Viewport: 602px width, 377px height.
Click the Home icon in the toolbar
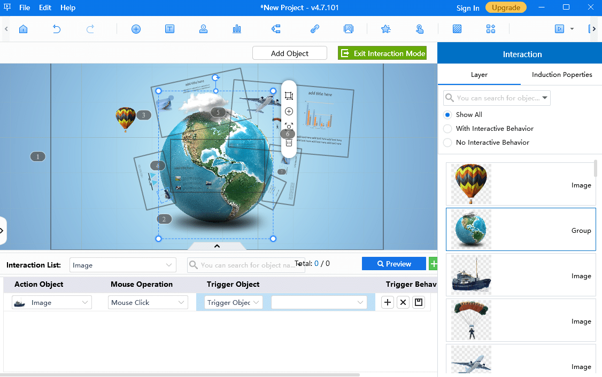(23, 29)
